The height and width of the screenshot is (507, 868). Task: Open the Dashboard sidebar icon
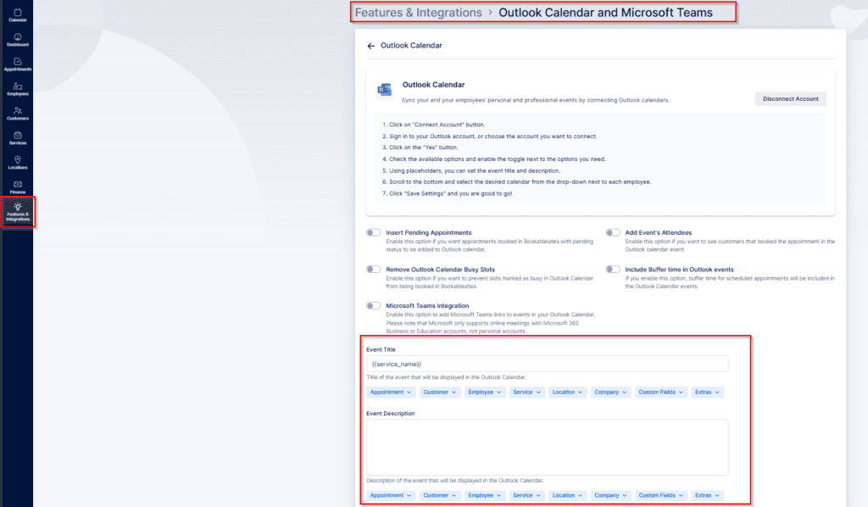(17, 39)
